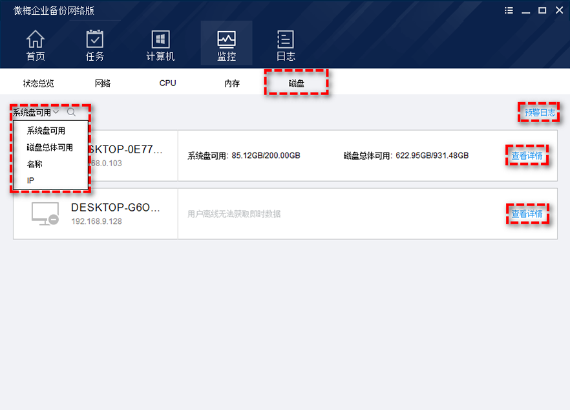This screenshot has height=410, width=570.
Task: Choose 系统盘可用 in the dropdown list
Action: click(46, 131)
